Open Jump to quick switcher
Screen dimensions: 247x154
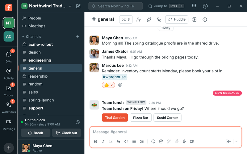pos(166,6)
